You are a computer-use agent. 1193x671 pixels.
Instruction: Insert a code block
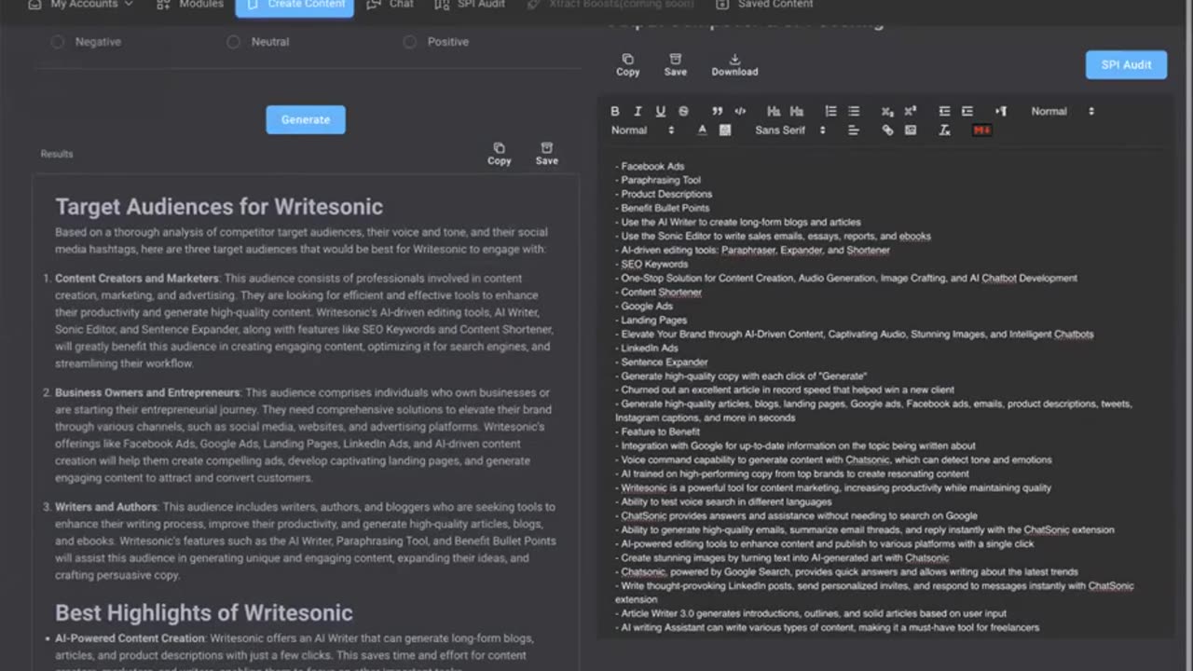tap(740, 111)
